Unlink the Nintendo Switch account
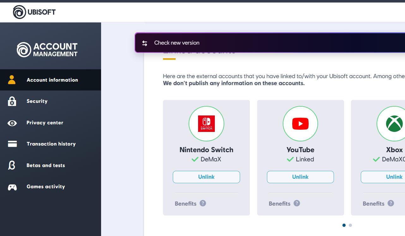 (206, 177)
